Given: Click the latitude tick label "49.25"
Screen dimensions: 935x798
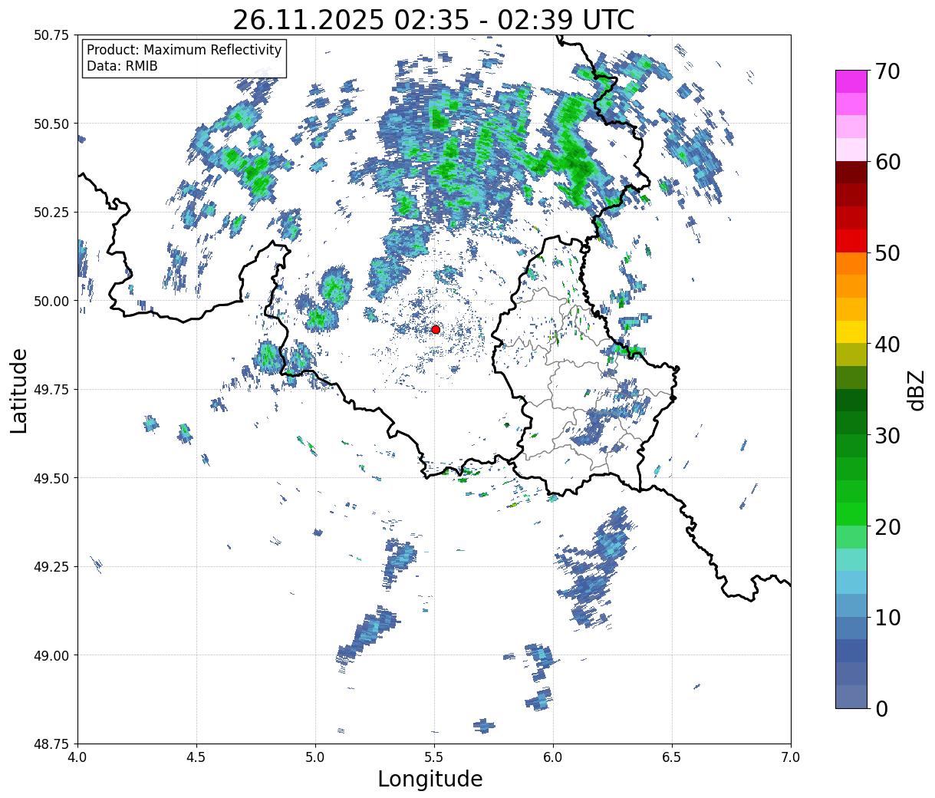Looking at the screenshot, I should coord(51,567).
